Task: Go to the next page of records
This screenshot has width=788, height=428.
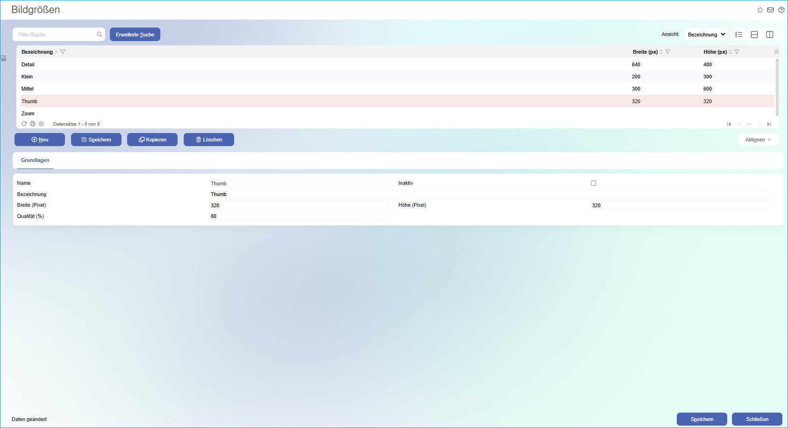Action: point(759,124)
